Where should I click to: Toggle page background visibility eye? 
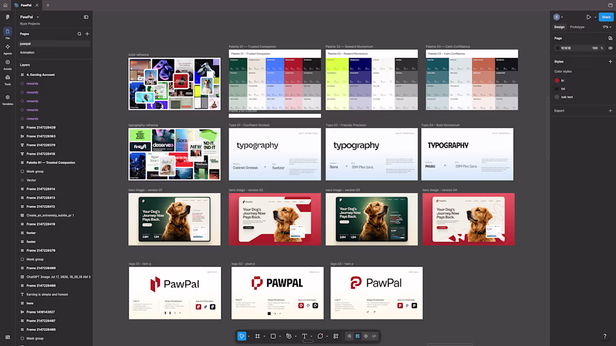pyautogui.click(x=610, y=48)
